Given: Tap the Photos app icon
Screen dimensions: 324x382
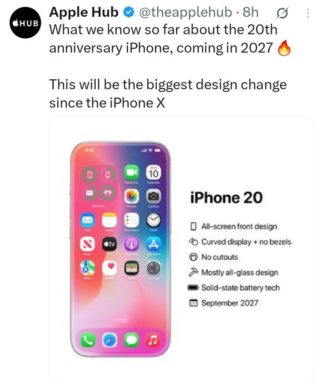Looking at the screenshot, I should pos(132,196).
